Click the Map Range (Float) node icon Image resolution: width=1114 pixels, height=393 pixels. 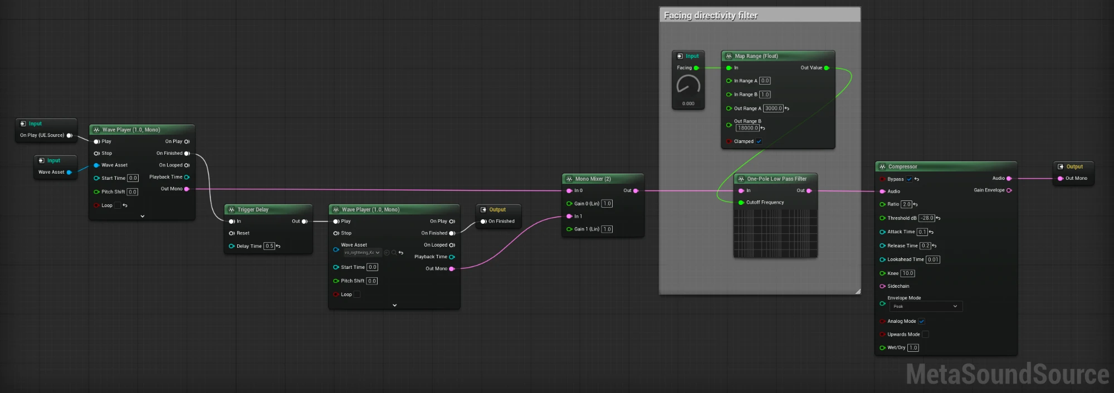729,56
